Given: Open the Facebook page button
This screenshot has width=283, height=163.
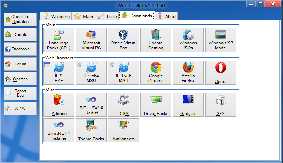Looking at the screenshot, I should 20,49.
